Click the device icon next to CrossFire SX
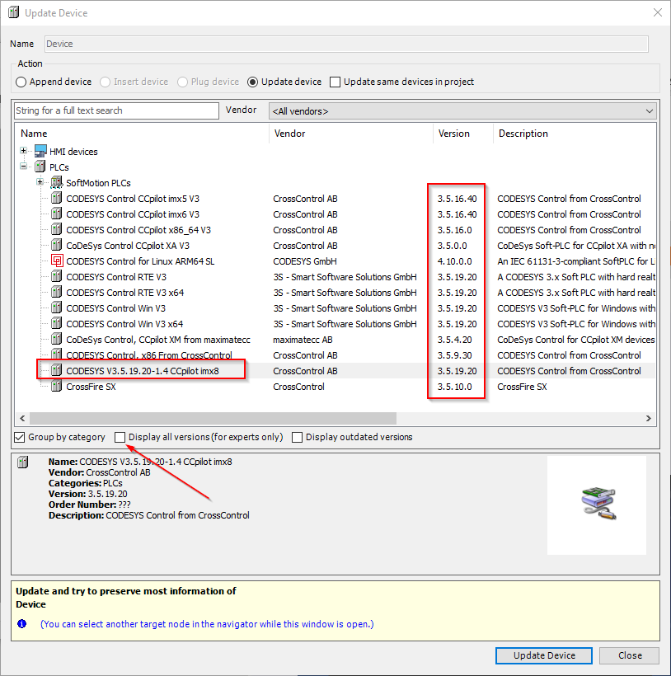The image size is (671, 676). [54, 386]
